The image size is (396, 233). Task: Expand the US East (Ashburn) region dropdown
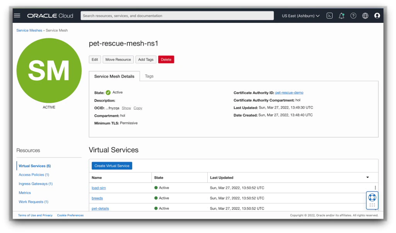300,16
